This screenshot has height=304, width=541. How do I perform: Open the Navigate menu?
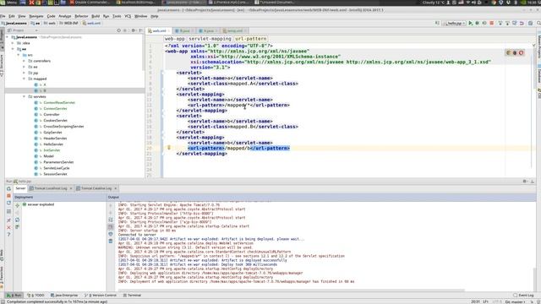36,16
